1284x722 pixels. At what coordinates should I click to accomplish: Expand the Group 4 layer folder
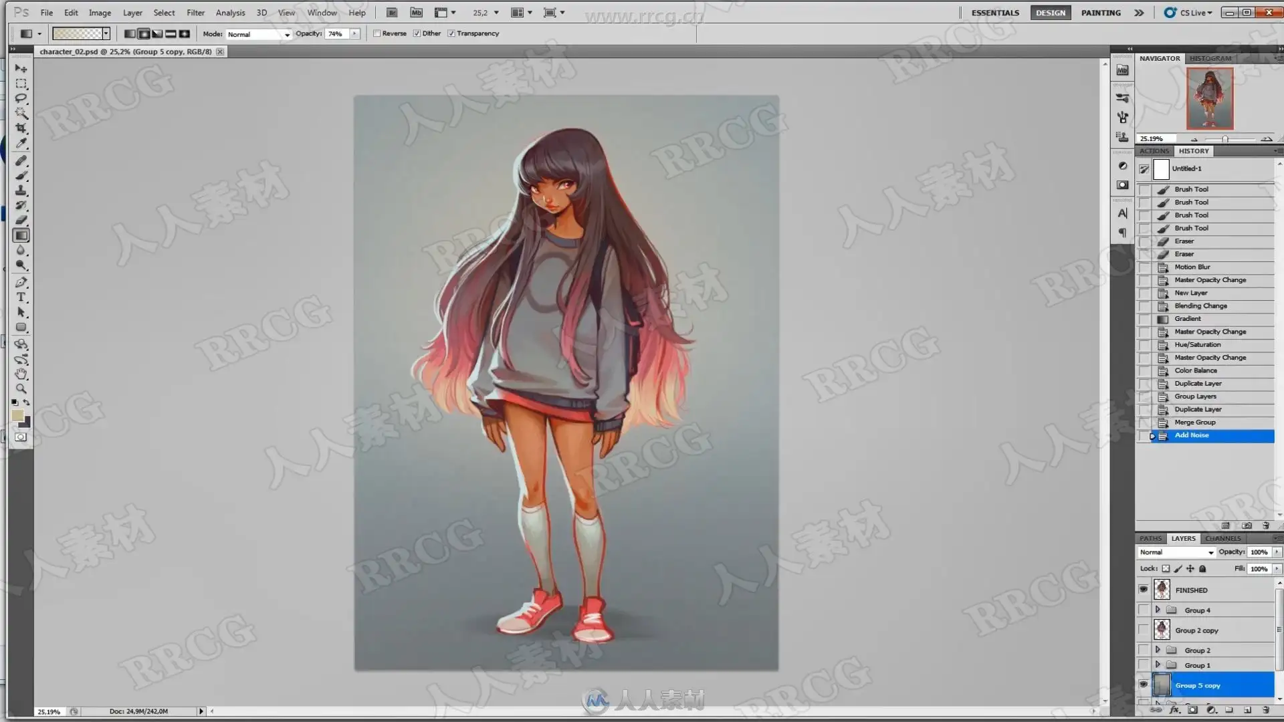tap(1158, 610)
